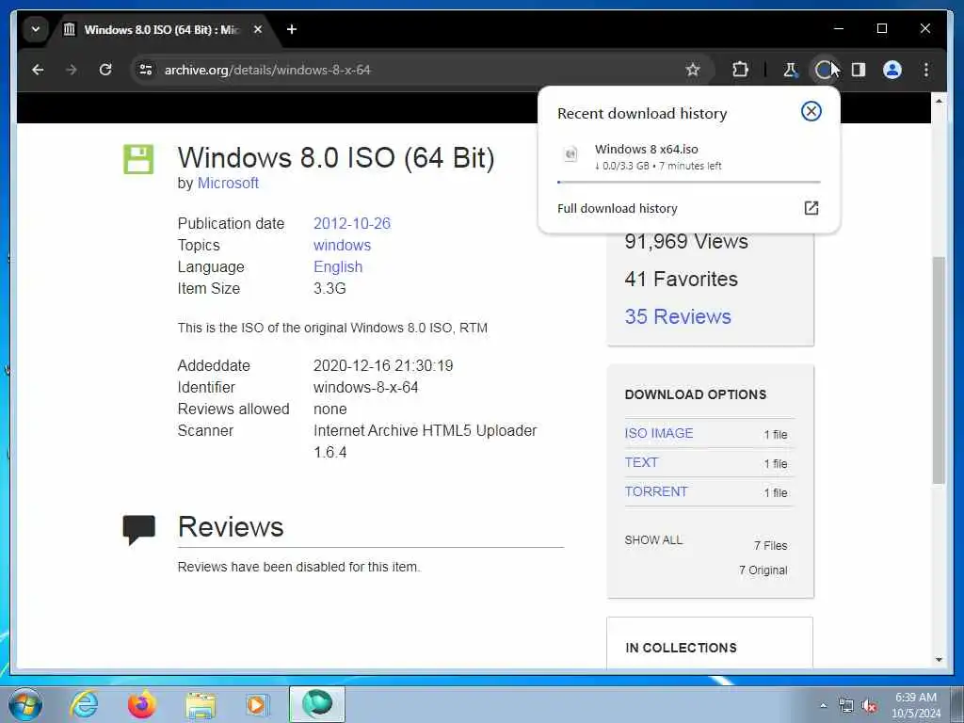Click the identifier windows-8-x-64 value
The width and height of the screenshot is (964, 723).
pos(366,387)
